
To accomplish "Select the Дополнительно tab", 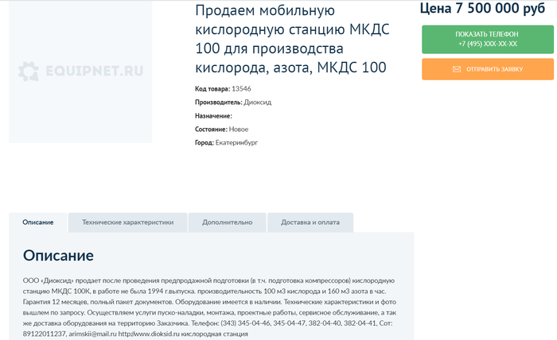I will [x=227, y=222].
